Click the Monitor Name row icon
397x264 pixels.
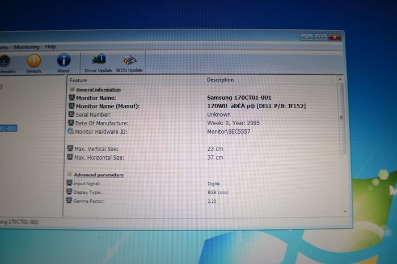[71, 97]
